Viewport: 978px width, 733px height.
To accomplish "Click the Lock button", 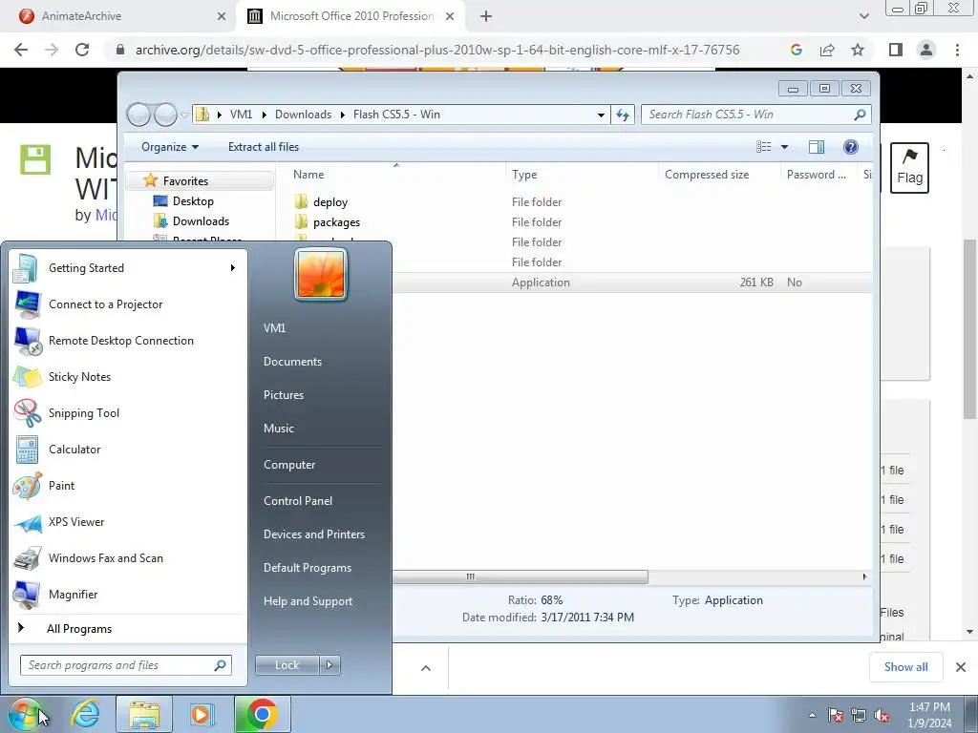I will click(287, 665).
